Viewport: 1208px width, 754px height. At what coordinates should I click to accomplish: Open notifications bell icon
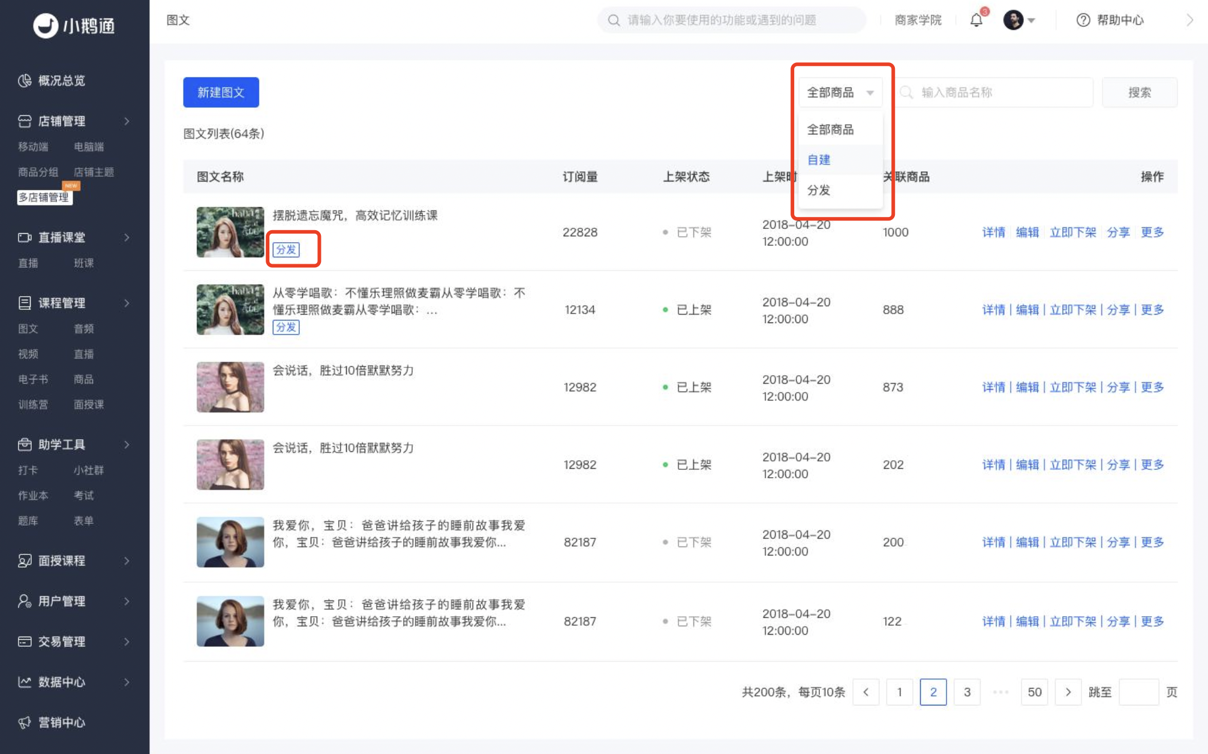tap(976, 20)
